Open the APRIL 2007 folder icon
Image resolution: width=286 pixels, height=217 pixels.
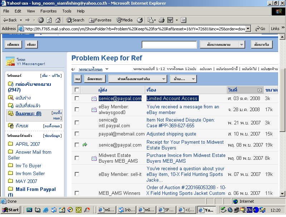[x=11, y=144]
